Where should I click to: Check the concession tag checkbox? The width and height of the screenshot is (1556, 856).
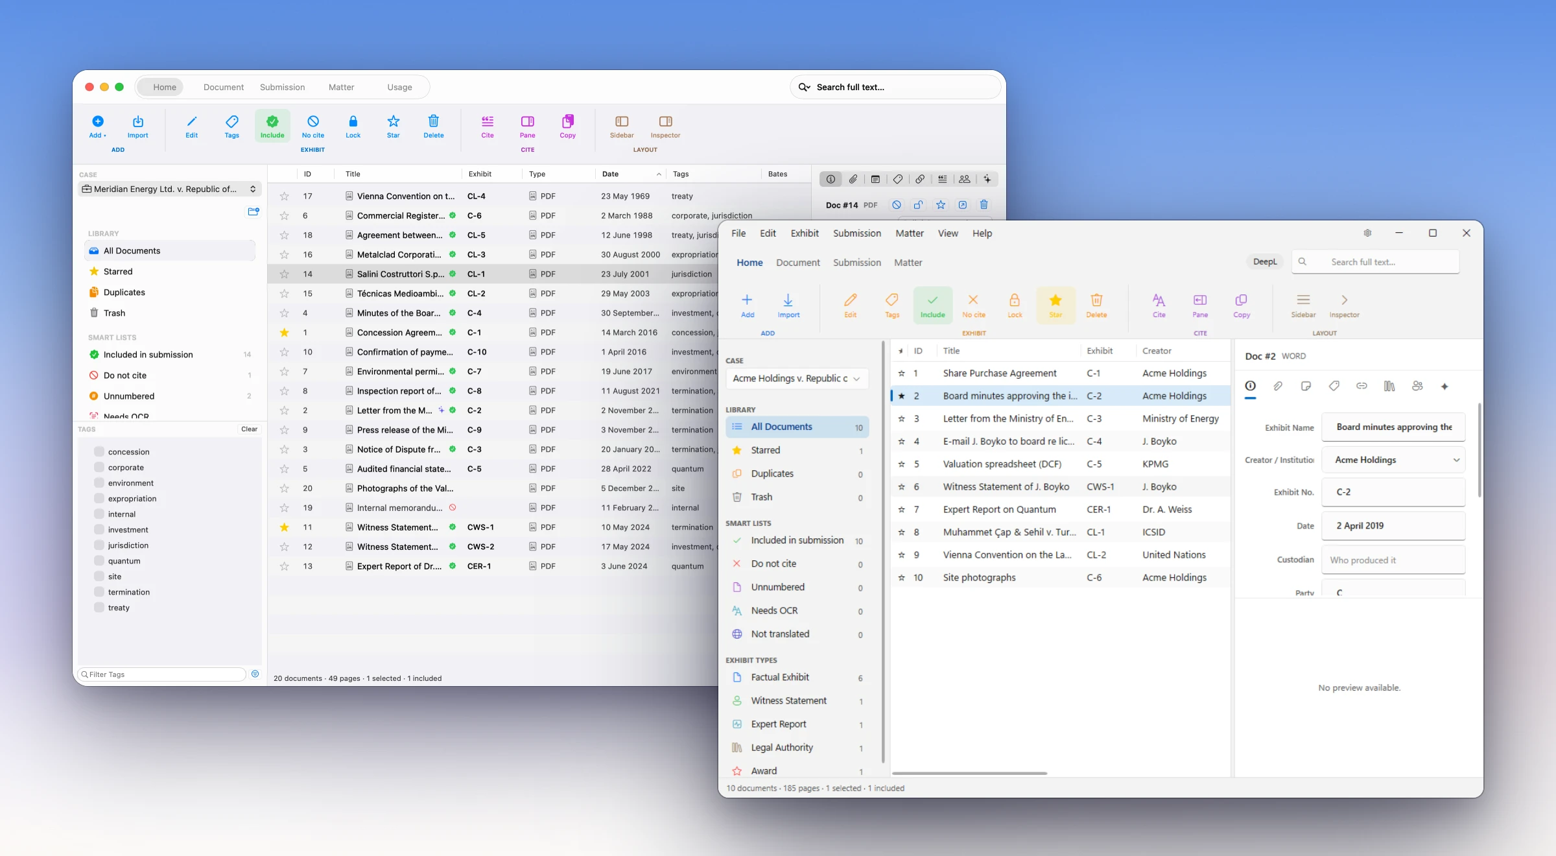(99, 451)
